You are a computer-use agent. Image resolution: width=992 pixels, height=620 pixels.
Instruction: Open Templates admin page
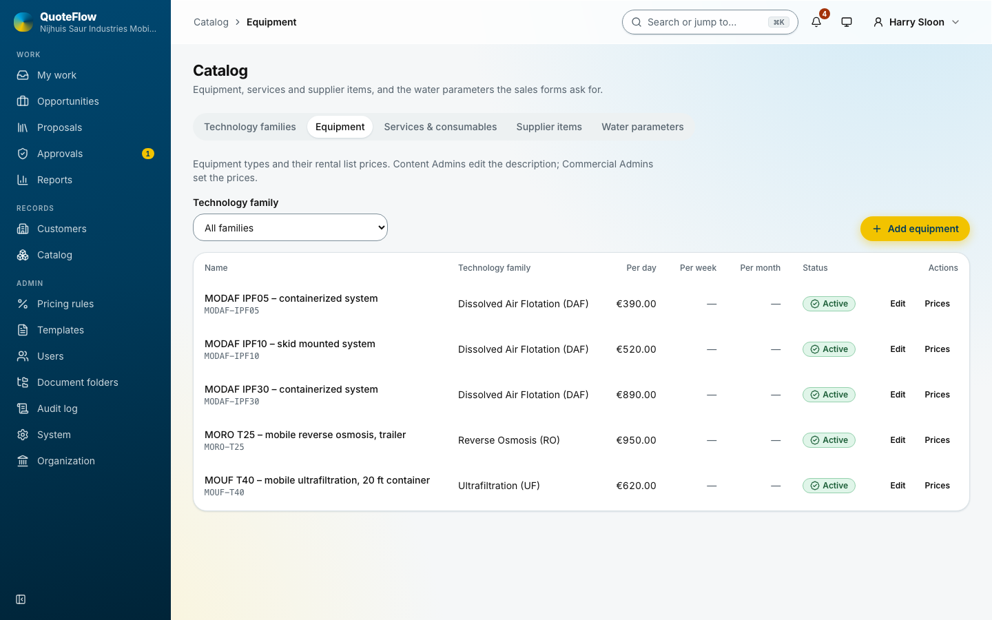coord(85,330)
